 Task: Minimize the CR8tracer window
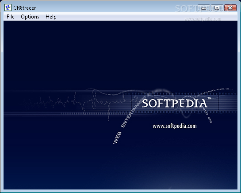pyautogui.click(x=204, y=8)
